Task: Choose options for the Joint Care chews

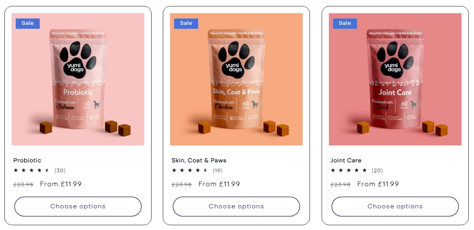Action: (x=395, y=206)
